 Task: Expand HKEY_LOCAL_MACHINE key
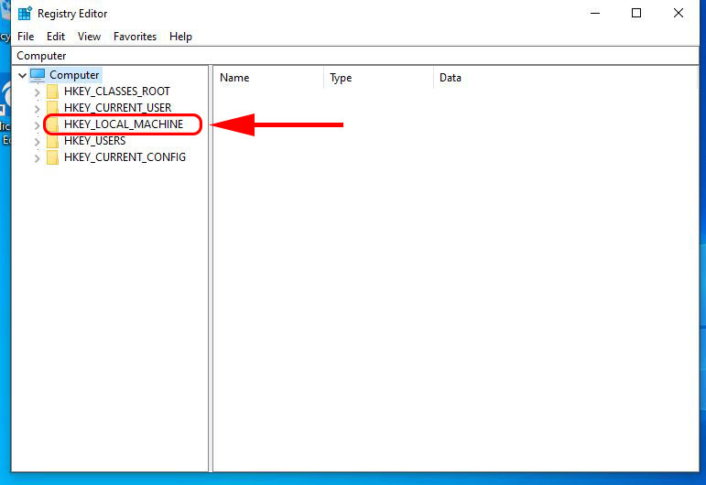pos(37,125)
